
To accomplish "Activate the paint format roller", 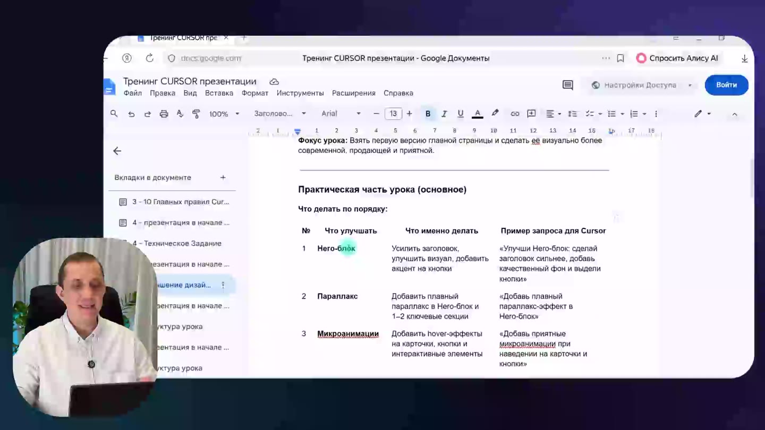I will coord(196,114).
